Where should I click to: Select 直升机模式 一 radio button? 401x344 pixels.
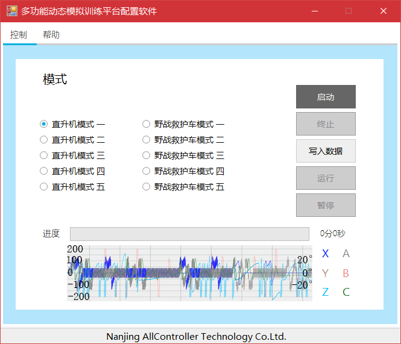click(x=43, y=124)
